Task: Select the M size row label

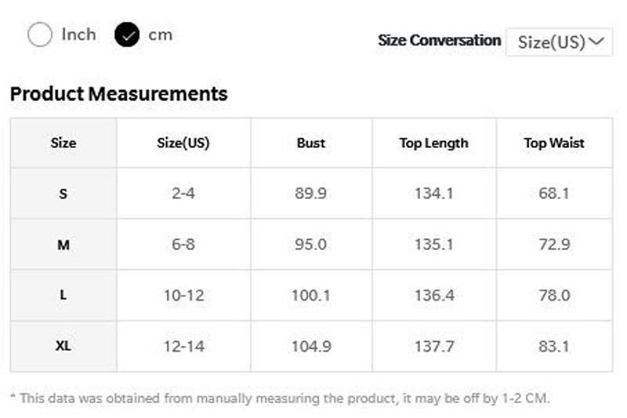Action: [x=63, y=245]
